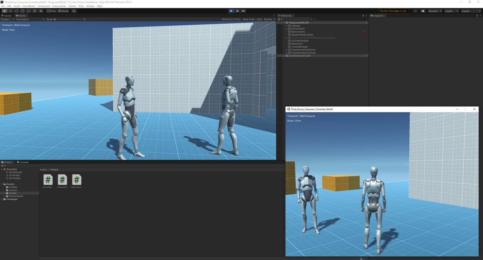483x260 pixels.
Task: Click the Collaborate cloud icon
Action: pyautogui.click(x=423, y=11)
